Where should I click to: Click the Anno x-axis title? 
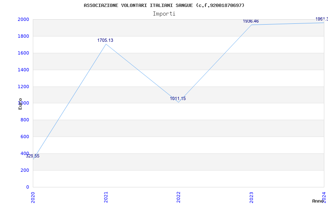(318, 201)
